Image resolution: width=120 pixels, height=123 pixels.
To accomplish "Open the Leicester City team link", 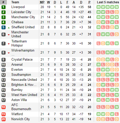I will coord(21,12).
